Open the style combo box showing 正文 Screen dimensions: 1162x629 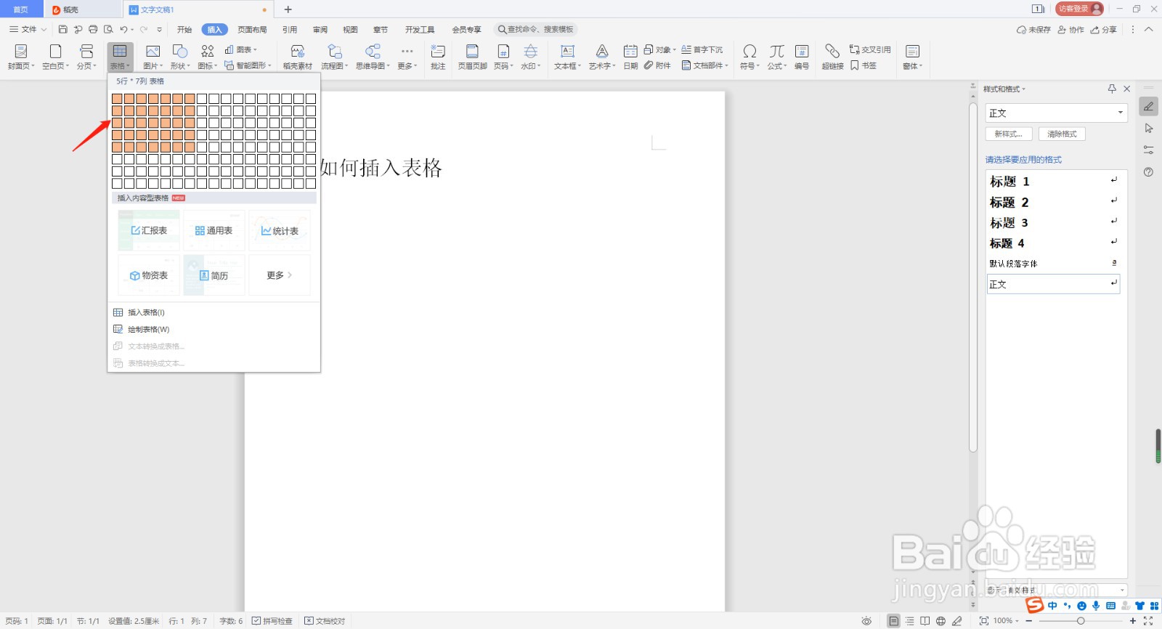[x=1056, y=113]
